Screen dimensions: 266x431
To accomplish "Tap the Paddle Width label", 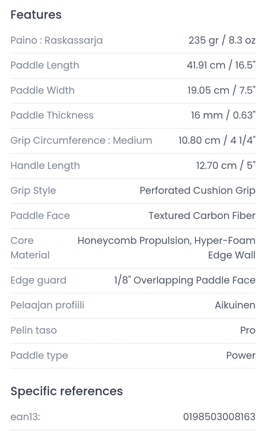I will [x=42, y=90].
